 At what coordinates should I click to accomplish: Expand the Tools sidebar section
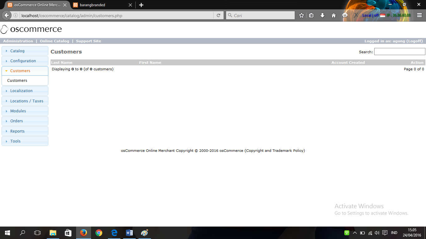pyautogui.click(x=25, y=141)
